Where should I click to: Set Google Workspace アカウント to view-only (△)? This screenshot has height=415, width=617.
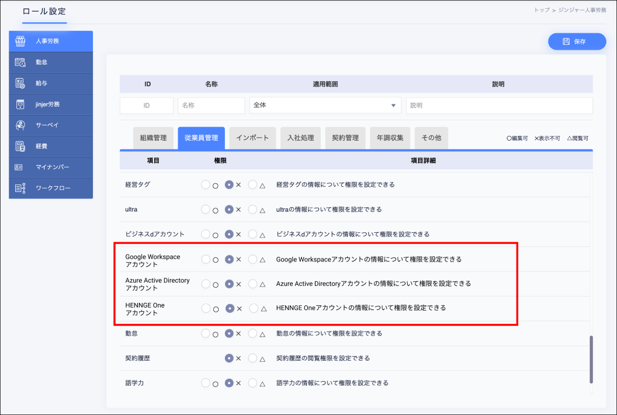click(x=252, y=259)
